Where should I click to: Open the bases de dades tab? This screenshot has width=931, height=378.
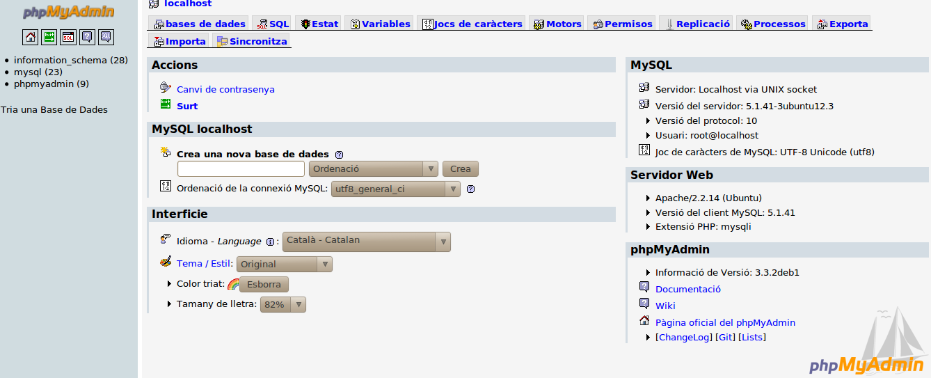click(199, 24)
